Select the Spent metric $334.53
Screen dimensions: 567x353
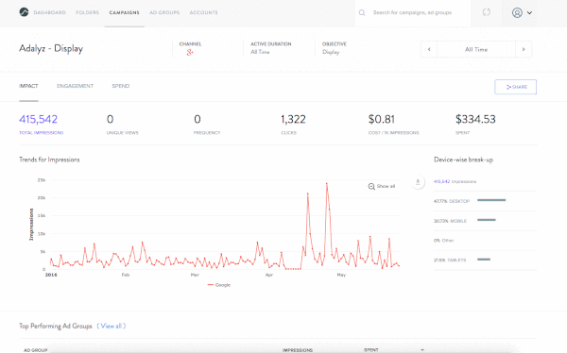tap(475, 124)
